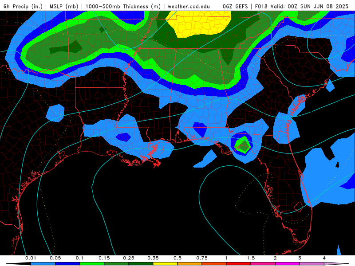Click the '0.5' legend value
This screenshot has width=355, height=266.
click(x=177, y=258)
